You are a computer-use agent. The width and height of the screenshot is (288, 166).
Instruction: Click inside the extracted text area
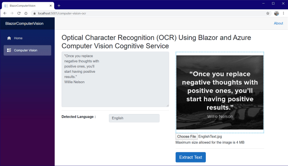116,79
